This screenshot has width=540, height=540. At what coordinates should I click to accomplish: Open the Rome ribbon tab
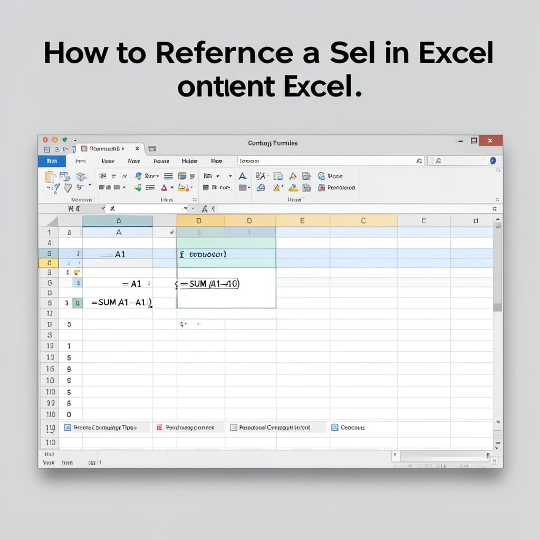[161, 161]
